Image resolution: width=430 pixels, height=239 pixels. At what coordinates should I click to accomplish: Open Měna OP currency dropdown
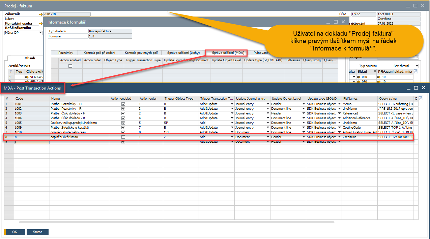(41, 33)
